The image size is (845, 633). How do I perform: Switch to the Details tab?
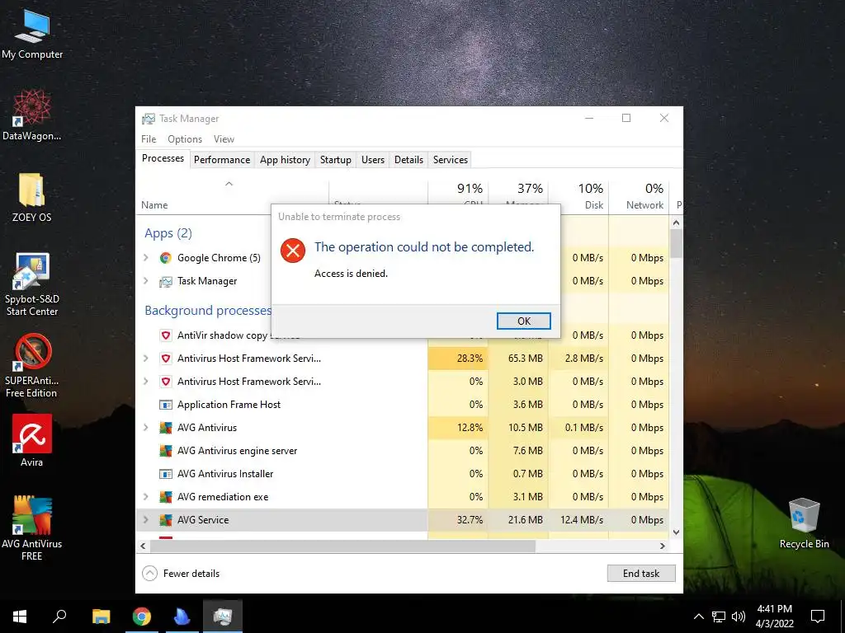(408, 160)
